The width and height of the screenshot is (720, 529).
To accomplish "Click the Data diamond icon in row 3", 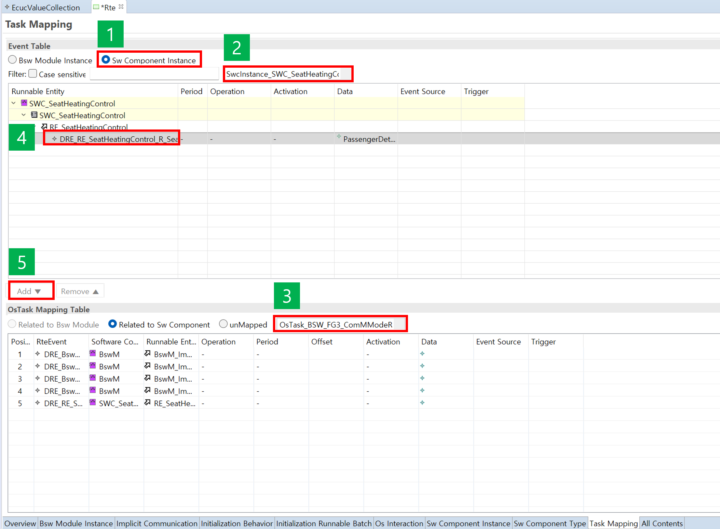I will 422,378.
